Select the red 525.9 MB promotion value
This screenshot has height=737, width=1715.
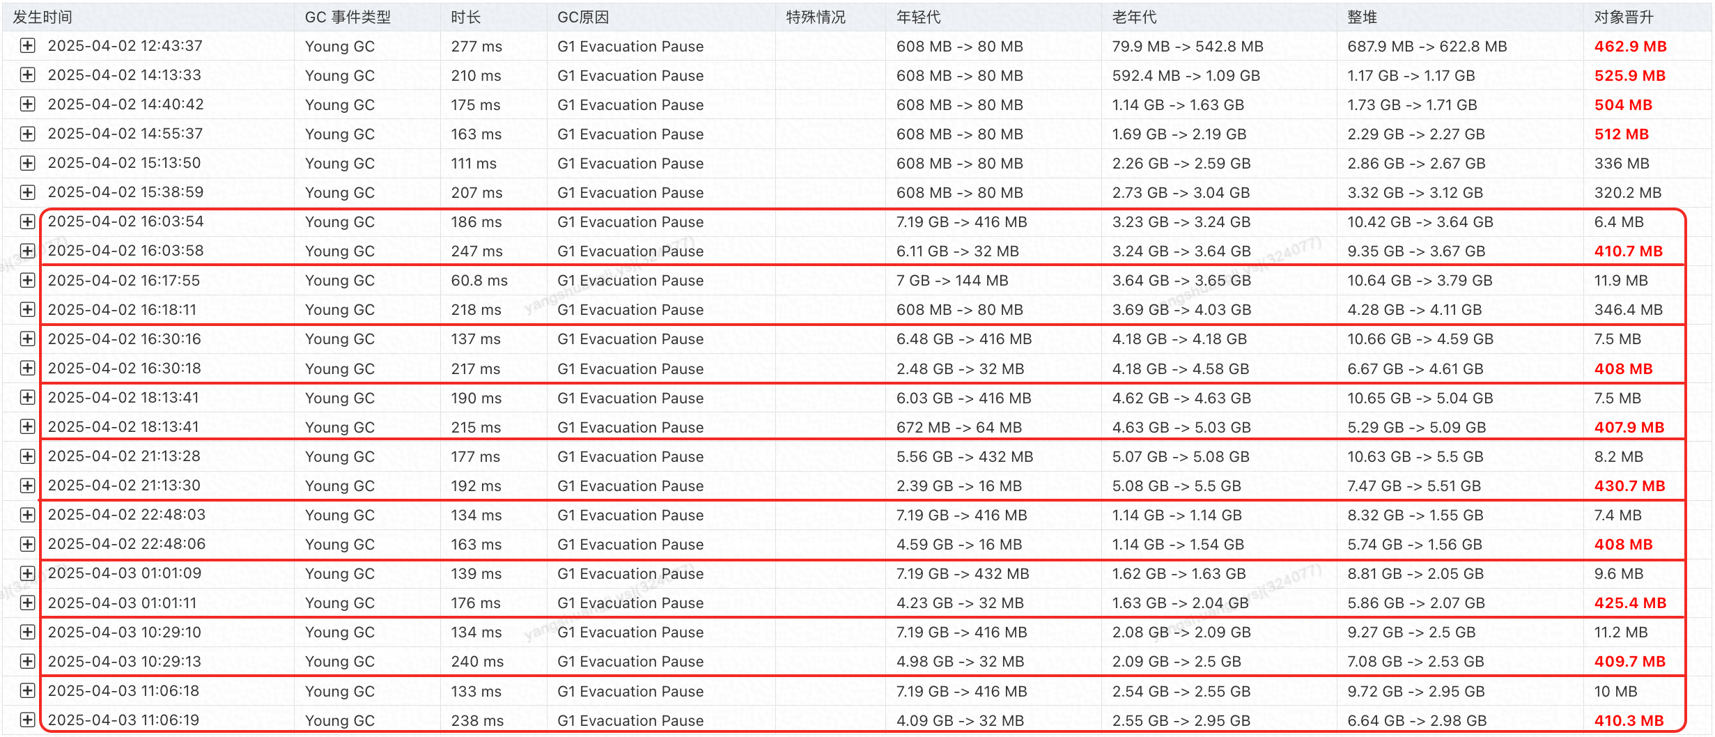point(1629,75)
